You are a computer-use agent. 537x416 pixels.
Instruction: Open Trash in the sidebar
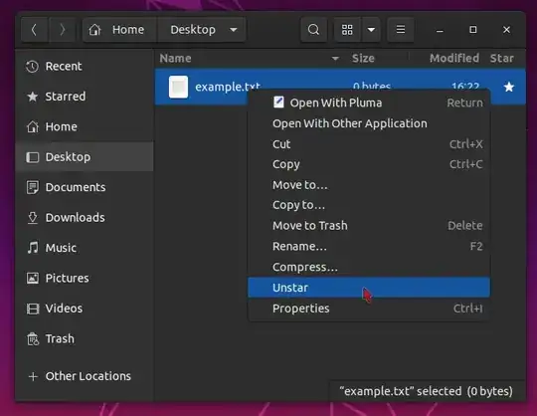pos(85,338)
